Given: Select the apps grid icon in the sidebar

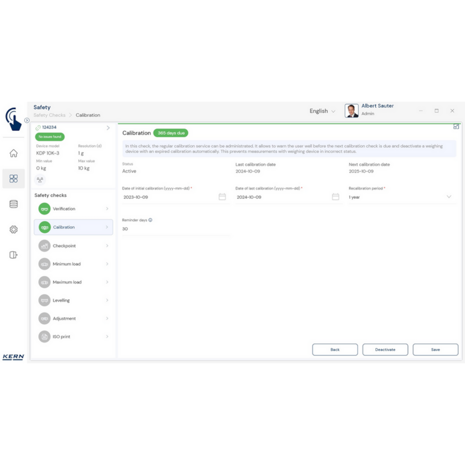Looking at the screenshot, I should click(x=13, y=179).
